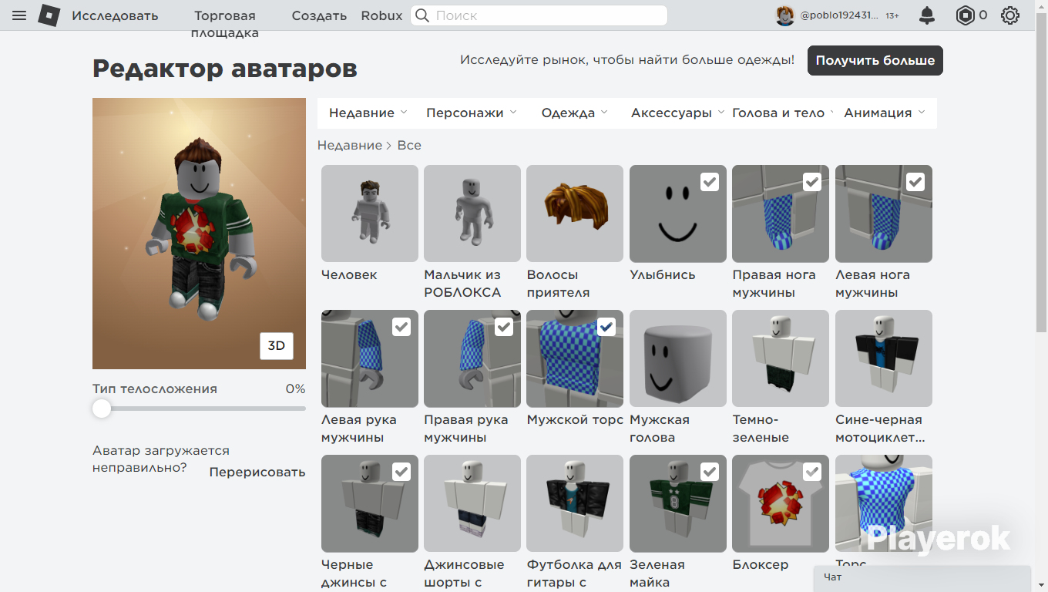Screen dimensions: 1048x592
Task: Open the Robux nav tab
Action: [x=382, y=15]
